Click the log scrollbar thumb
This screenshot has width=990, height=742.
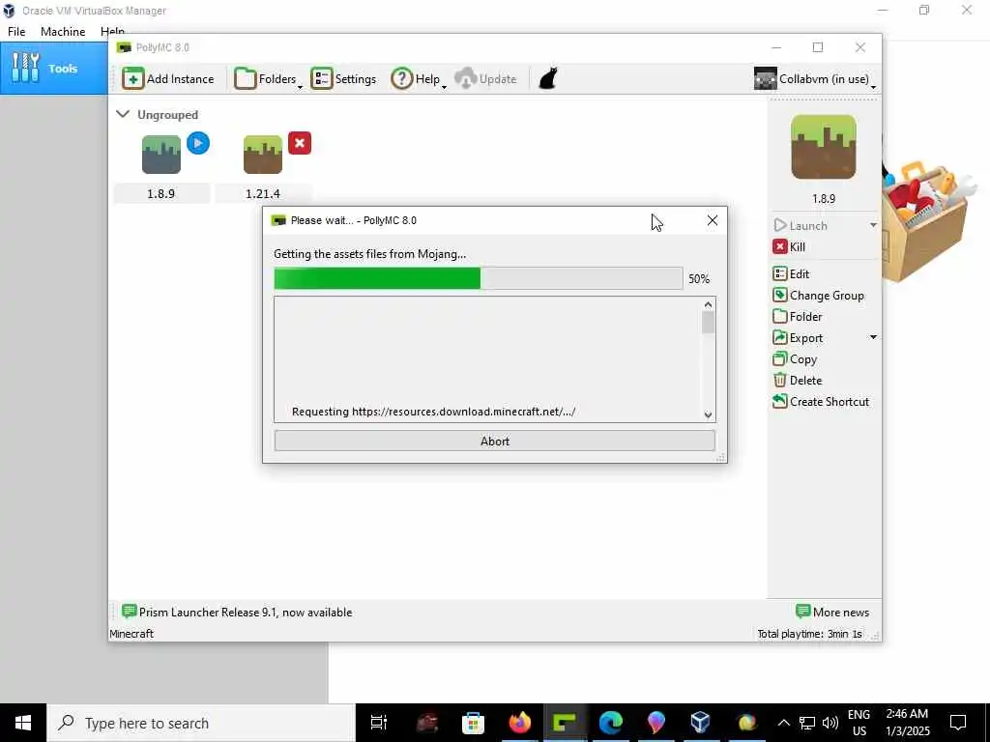[708, 323]
